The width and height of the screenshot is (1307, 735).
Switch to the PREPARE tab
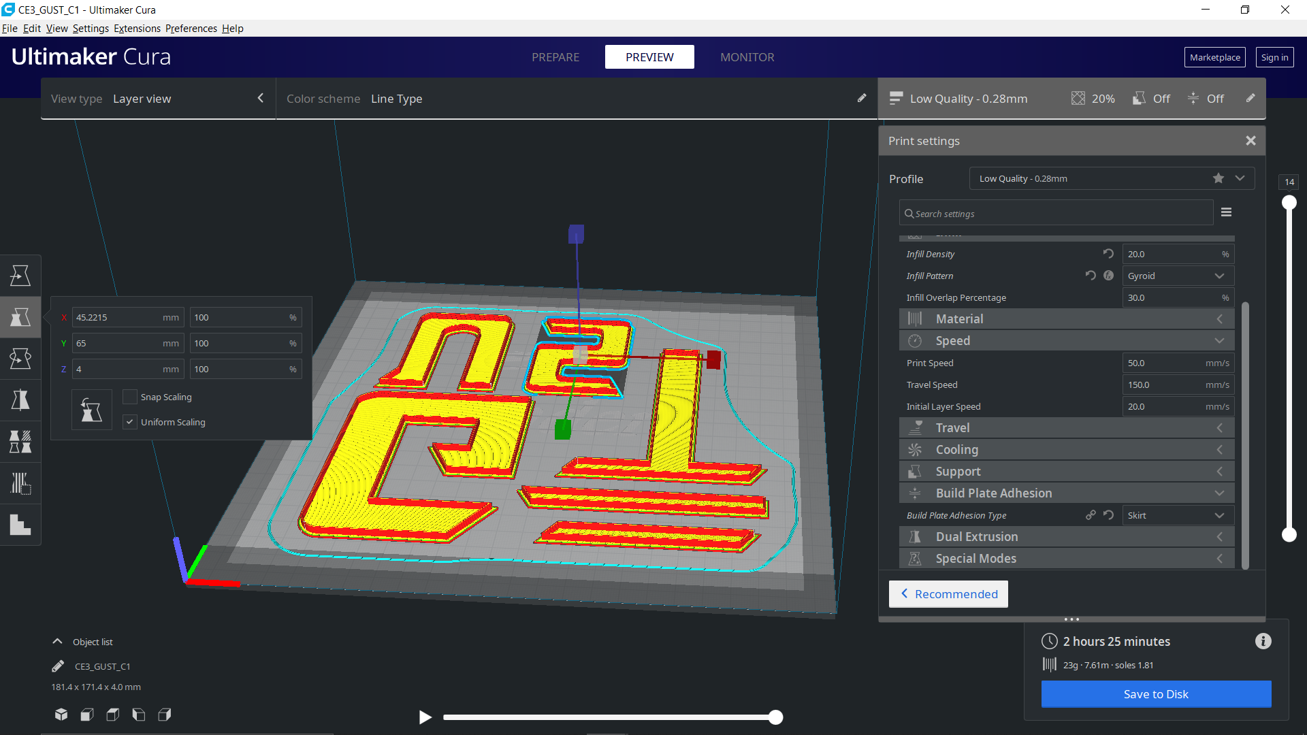(x=555, y=57)
